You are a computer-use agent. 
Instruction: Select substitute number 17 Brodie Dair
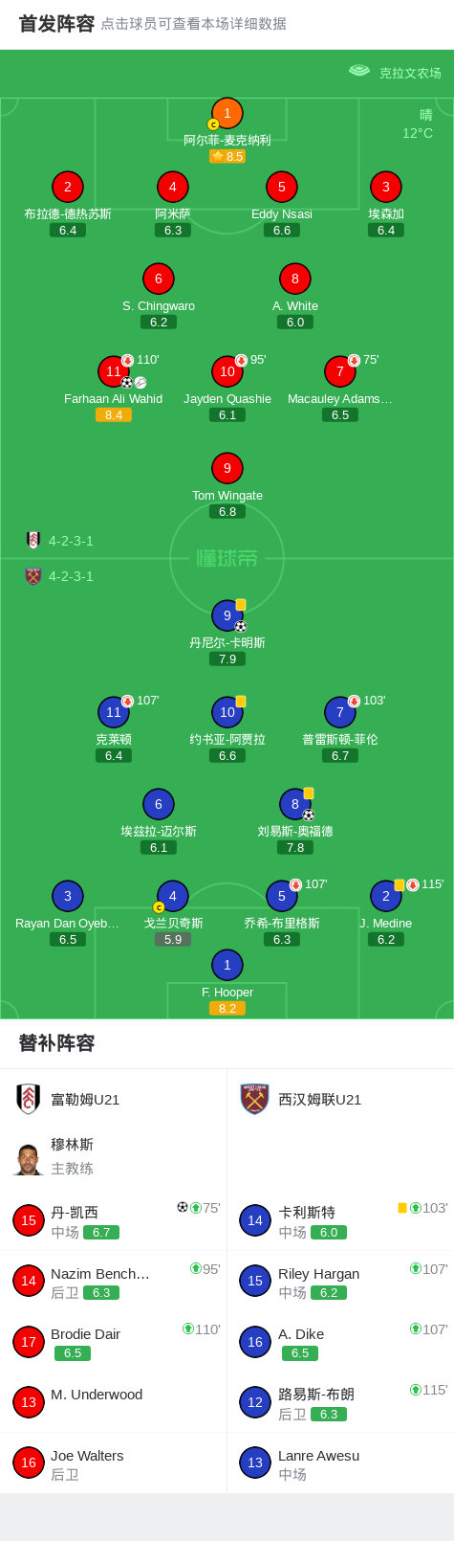tap(114, 1342)
